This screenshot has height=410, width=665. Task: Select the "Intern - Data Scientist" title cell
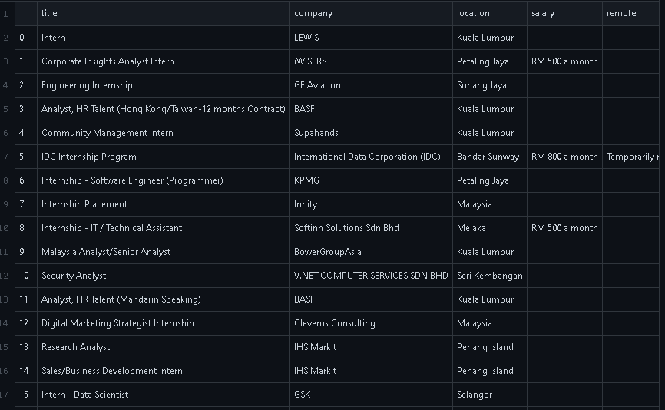tap(84, 395)
